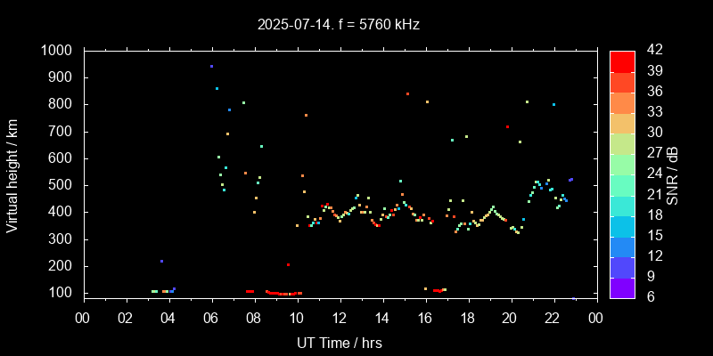Viewport: 713px width, 356px height.
Task: Select the orange 33–36 dB colorbar band
Action: pyautogui.click(x=622, y=101)
